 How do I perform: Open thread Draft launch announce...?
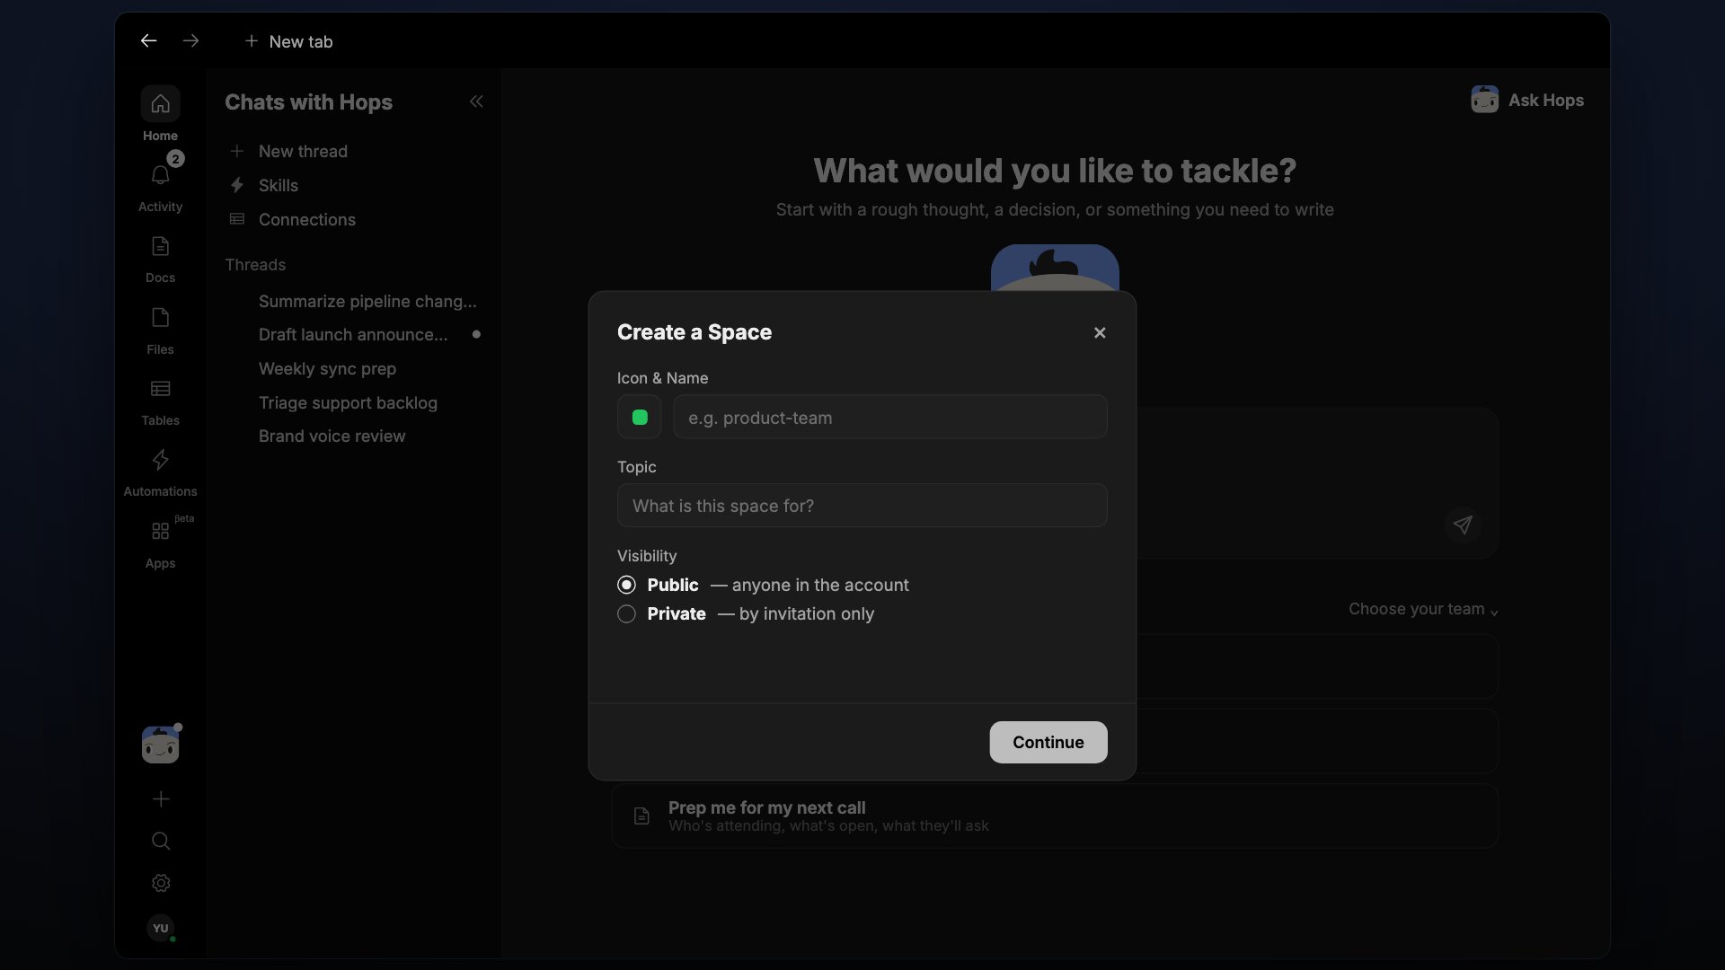pyautogui.click(x=353, y=335)
